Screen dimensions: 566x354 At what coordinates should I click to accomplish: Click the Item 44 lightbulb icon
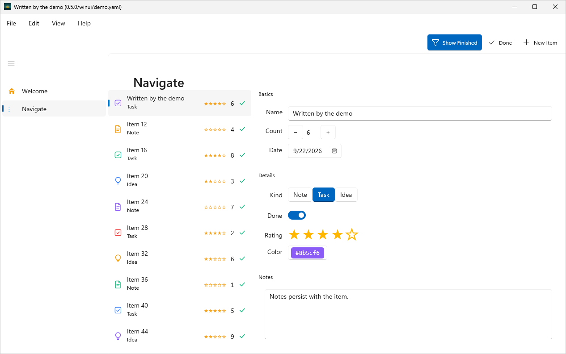click(x=118, y=336)
